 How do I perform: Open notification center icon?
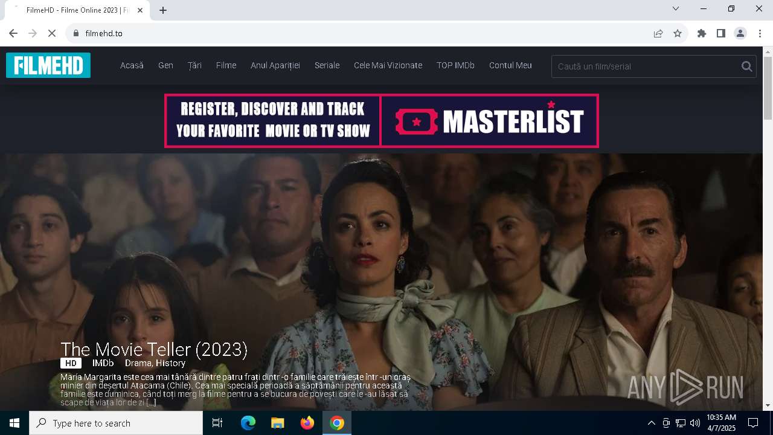click(x=753, y=423)
